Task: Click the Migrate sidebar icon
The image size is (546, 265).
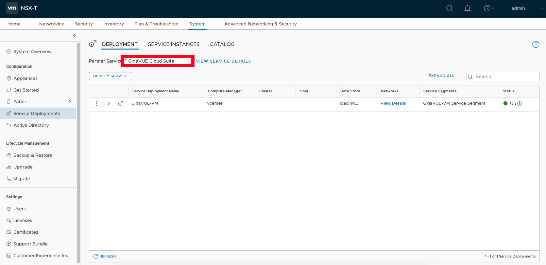Action: point(9,179)
